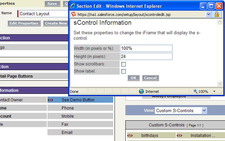Enable the Show scrollbars checkbox

pos(124,64)
